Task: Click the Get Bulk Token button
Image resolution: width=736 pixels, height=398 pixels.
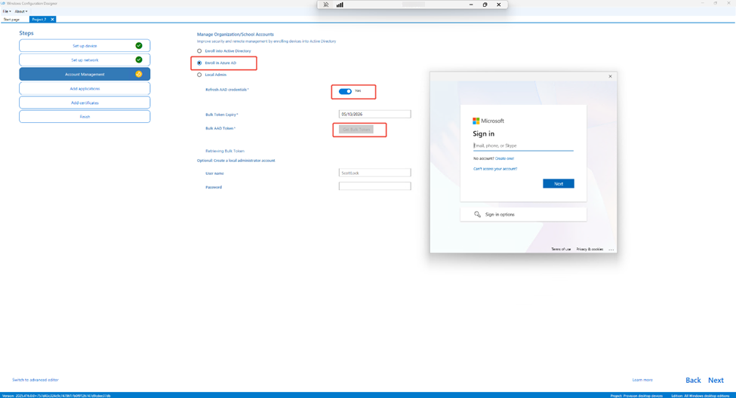Action: coord(356,130)
